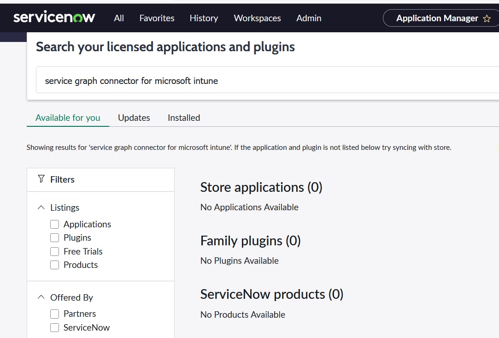The image size is (499, 338).
Task: Open the Favorites menu
Action: tap(157, 18)
